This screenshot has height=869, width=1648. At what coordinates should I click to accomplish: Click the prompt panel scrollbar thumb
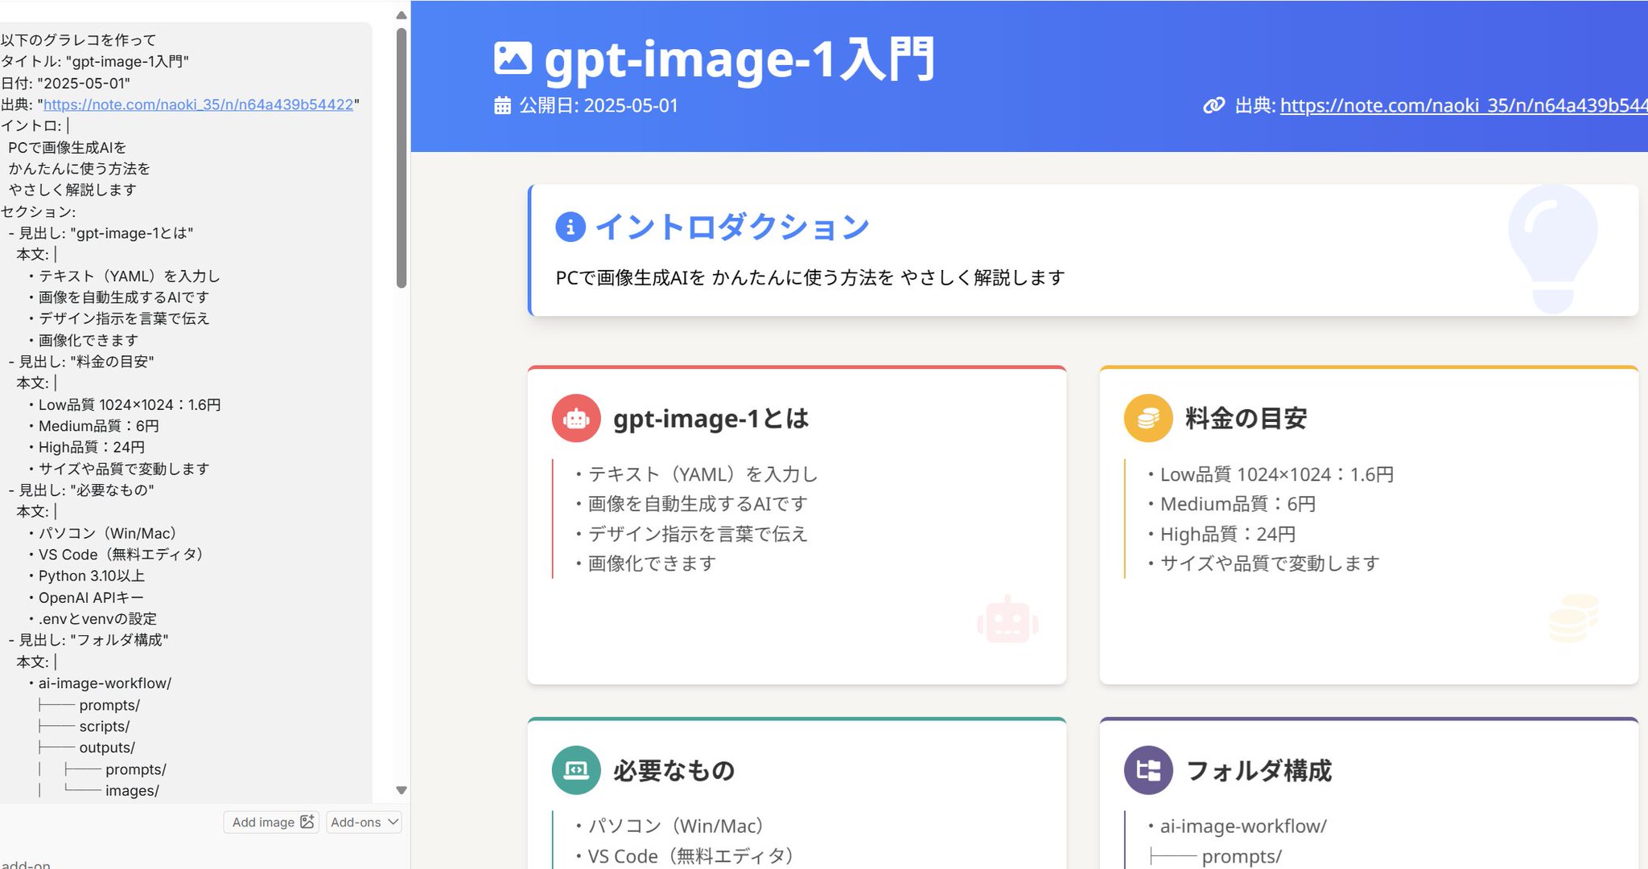(402, 157)
